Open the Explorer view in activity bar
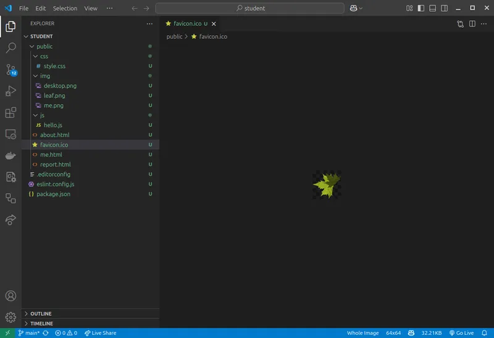The width and height of the screenshot is (494, 338). [x=10, y=27]
